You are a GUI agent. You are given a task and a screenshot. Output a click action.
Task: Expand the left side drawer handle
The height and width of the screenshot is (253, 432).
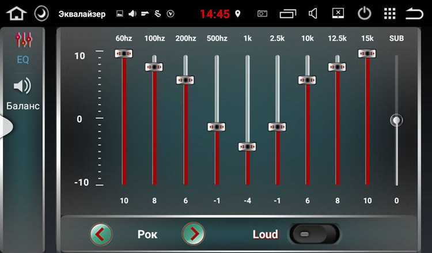[x=6, y=127]
